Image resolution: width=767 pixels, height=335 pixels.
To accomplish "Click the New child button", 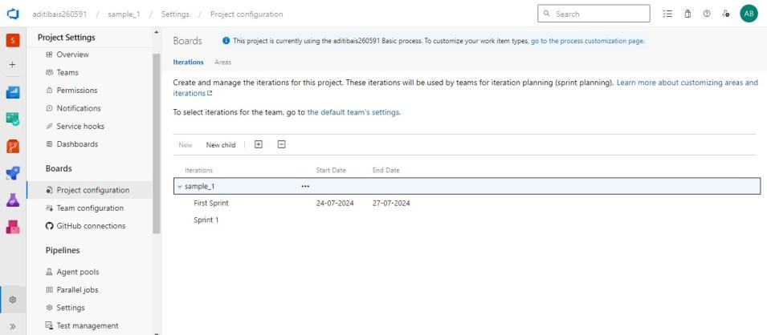I will 221,145.
